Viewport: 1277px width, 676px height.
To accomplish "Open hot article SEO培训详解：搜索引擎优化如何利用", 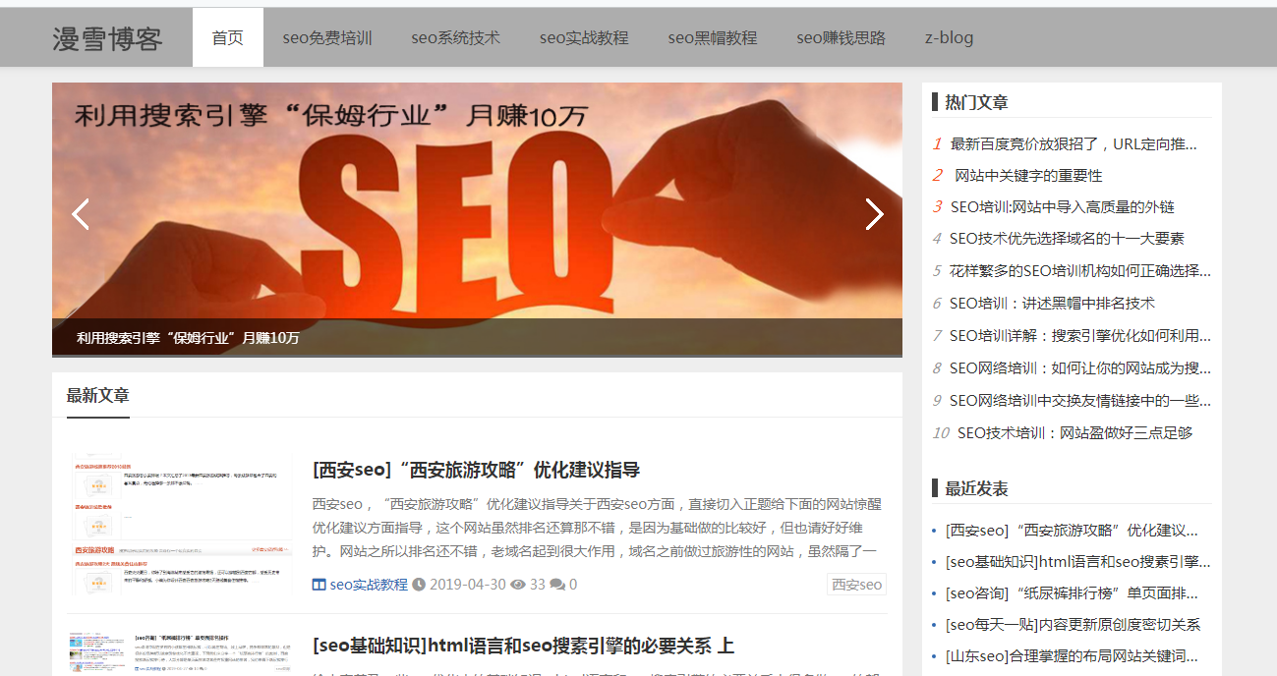I will (1080, 336).
